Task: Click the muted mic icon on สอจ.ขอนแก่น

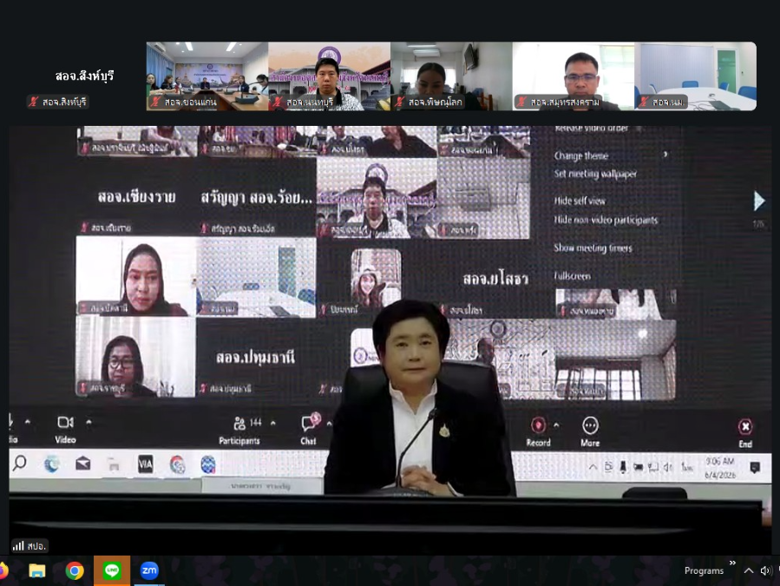Action: point(155,102)
